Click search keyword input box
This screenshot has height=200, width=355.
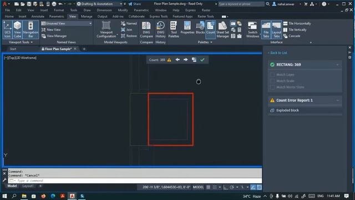241,4
